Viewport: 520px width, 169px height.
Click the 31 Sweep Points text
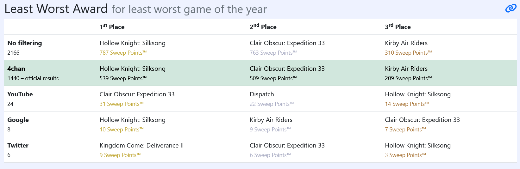pyautogui.click(x=122, y=104)
